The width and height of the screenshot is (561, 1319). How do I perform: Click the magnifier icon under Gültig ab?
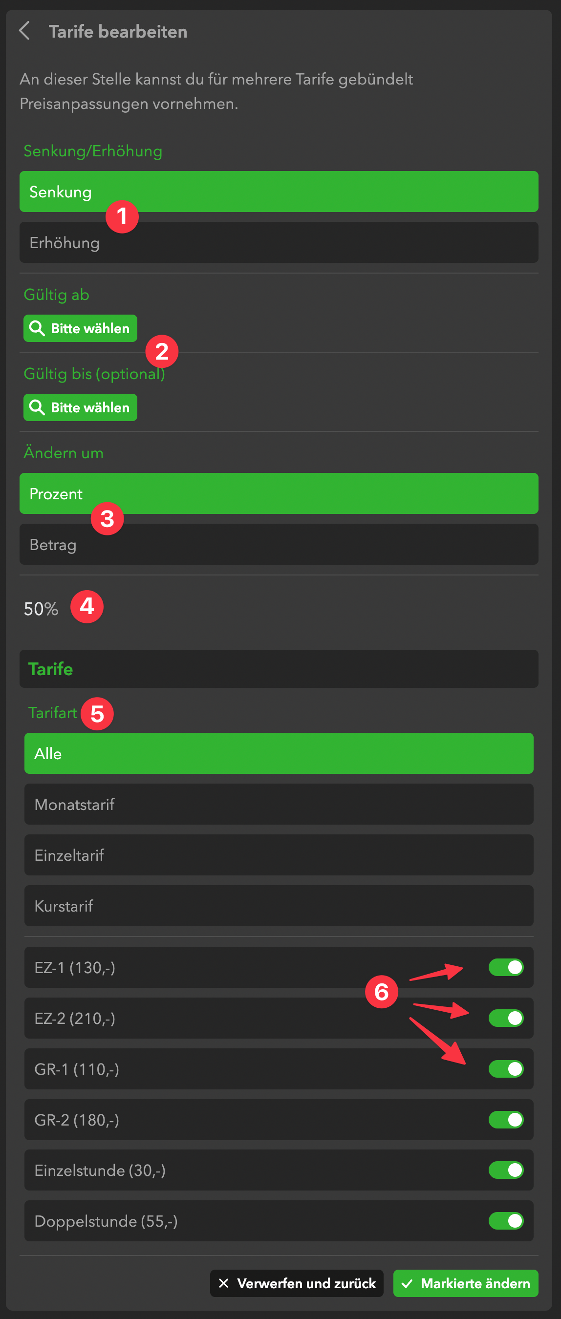pos(37,328)
